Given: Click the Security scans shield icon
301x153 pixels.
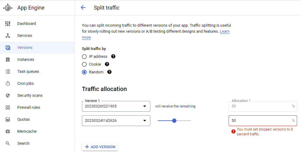Looking at the screenshot, I should pos(8,96).
